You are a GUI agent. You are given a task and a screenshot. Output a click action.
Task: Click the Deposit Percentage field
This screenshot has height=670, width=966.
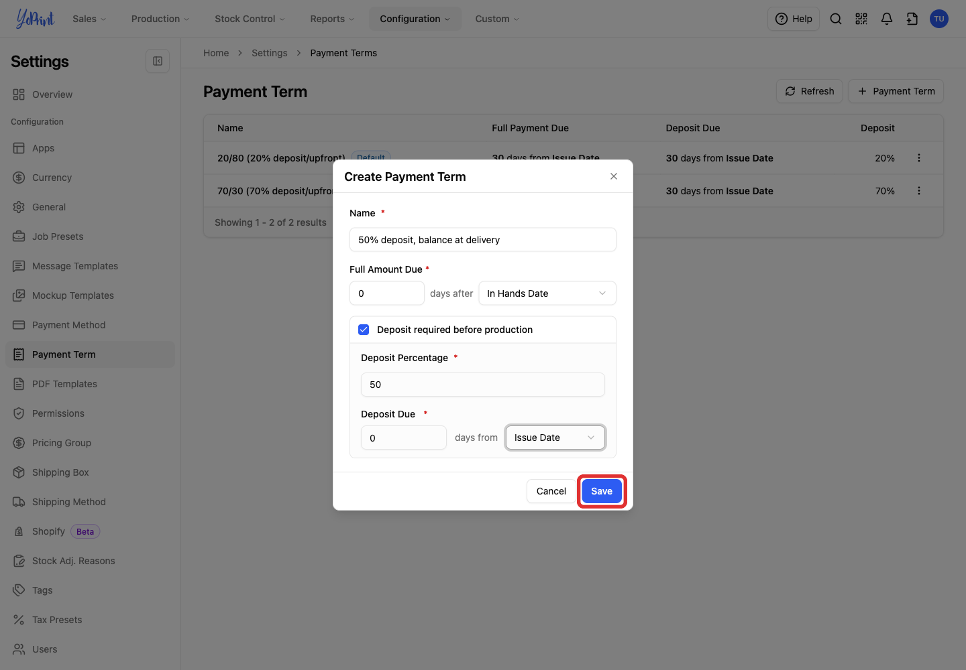coord(483,385)
